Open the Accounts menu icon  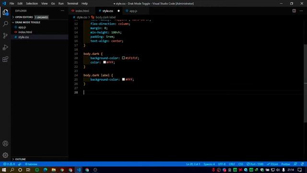click(5, 143)
